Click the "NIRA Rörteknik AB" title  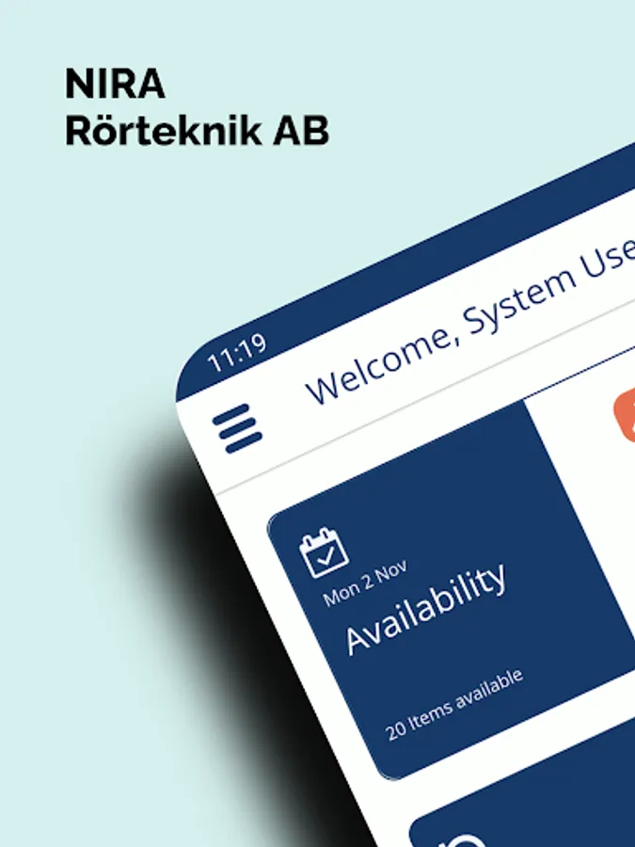coord(197,107)
